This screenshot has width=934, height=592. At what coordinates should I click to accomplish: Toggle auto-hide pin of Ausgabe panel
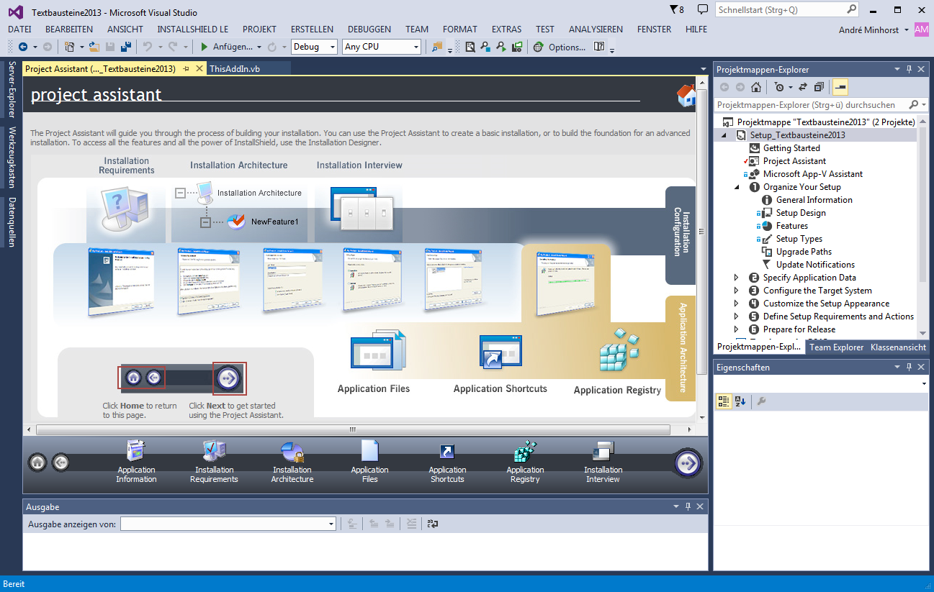(688, 506)
